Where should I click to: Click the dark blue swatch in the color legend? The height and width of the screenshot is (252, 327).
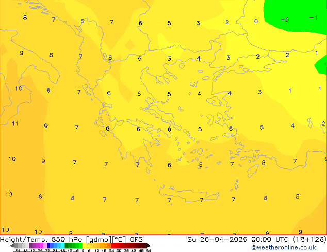click(48, 245)
